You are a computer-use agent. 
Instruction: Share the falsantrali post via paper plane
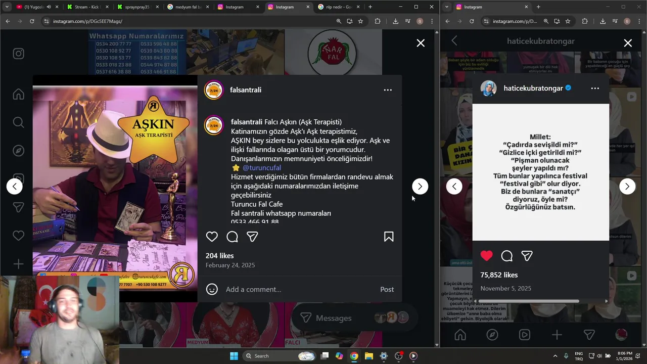coord(252,237)
